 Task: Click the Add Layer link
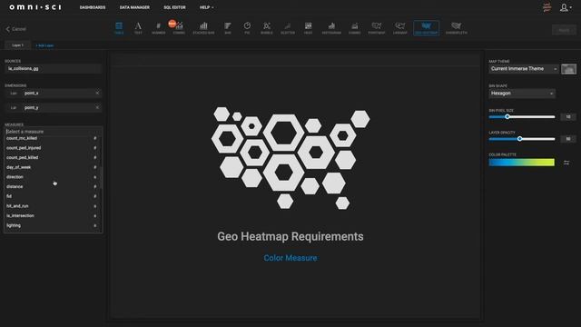tap(44, 45)
